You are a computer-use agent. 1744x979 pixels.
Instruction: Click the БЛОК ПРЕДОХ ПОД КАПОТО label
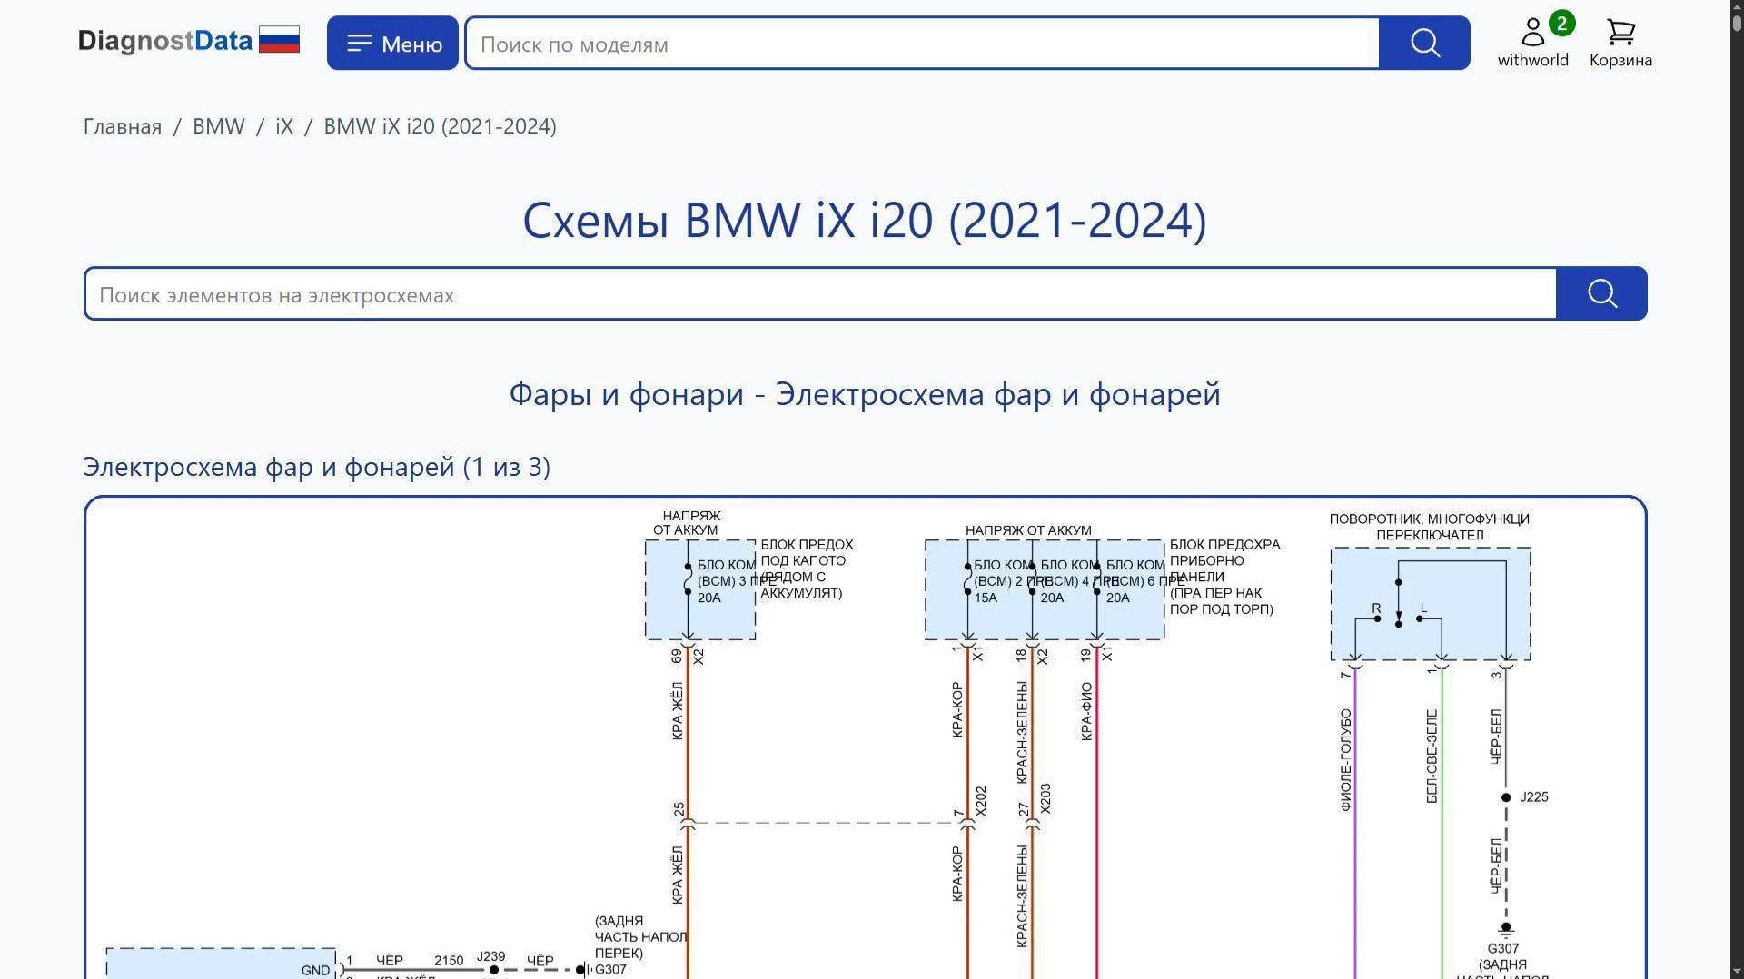807,569
